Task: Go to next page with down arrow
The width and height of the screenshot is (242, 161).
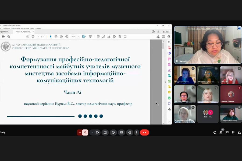Action: click(x=33, y=36)
